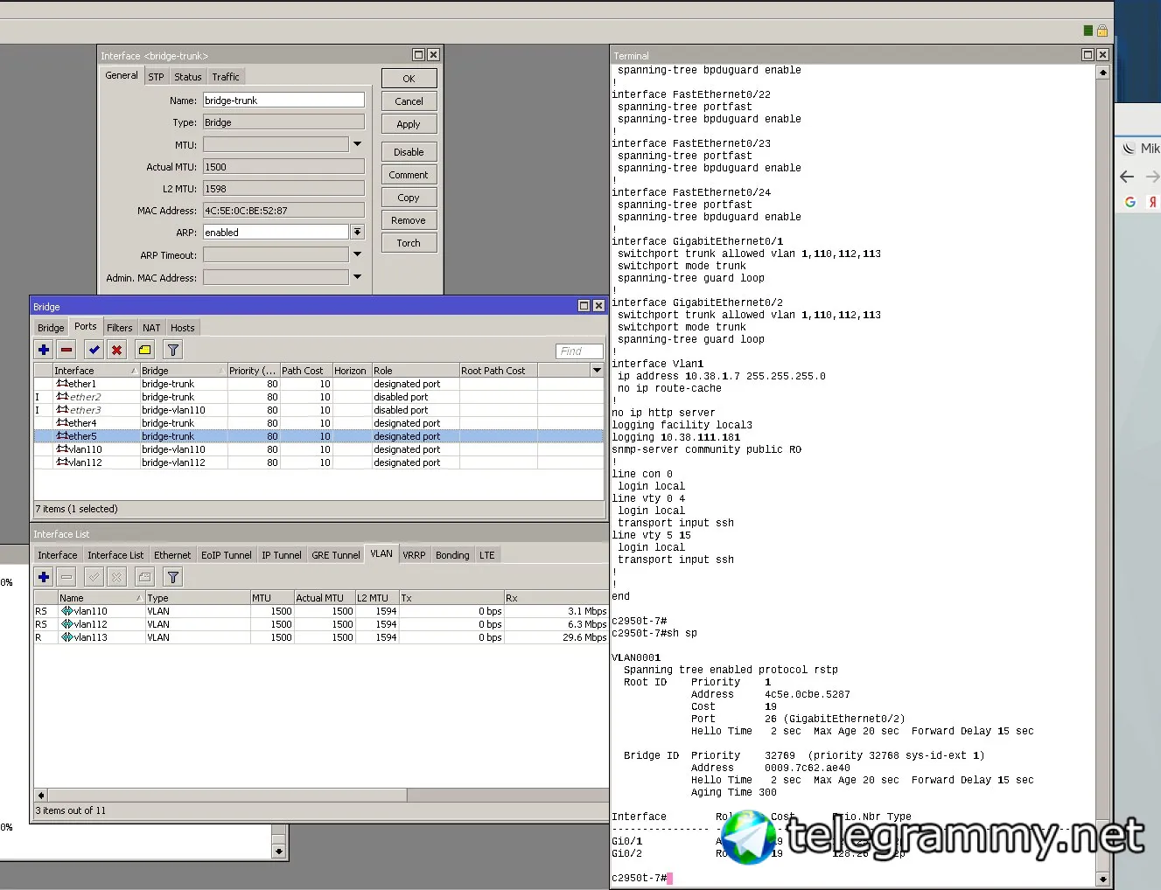Image resolution: width=1161 pixels, height=890 pixels.
Task: Click Cancel in the bridge-trunk window
Action: pyautogui.click(x=409, y=101)
